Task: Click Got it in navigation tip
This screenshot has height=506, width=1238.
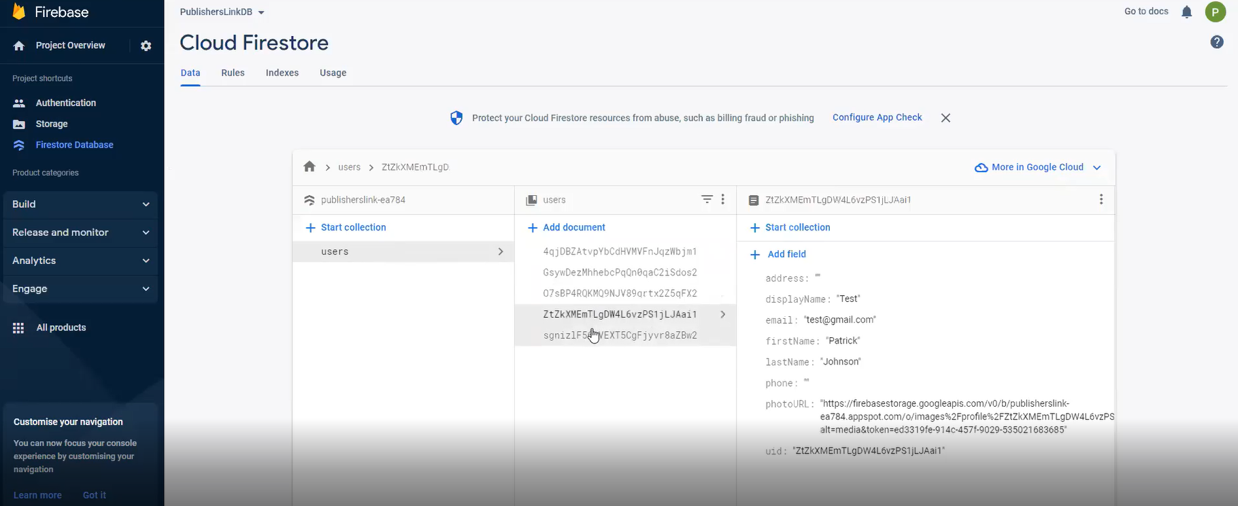Action: [x=95, y=495]
